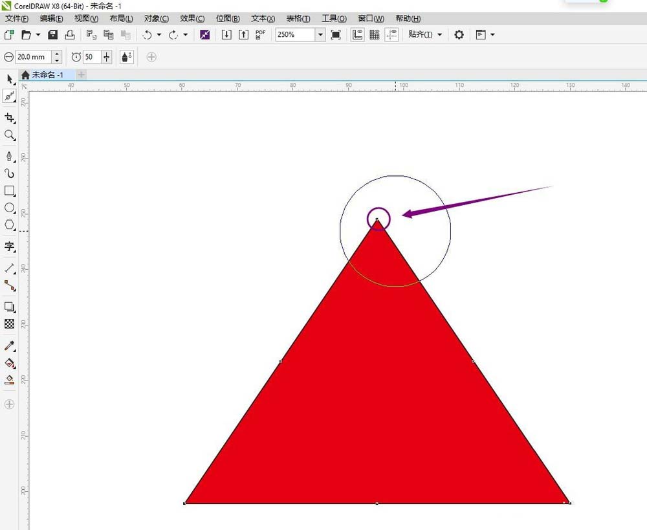Select the Smear shape-edit tool

(10, 96)
